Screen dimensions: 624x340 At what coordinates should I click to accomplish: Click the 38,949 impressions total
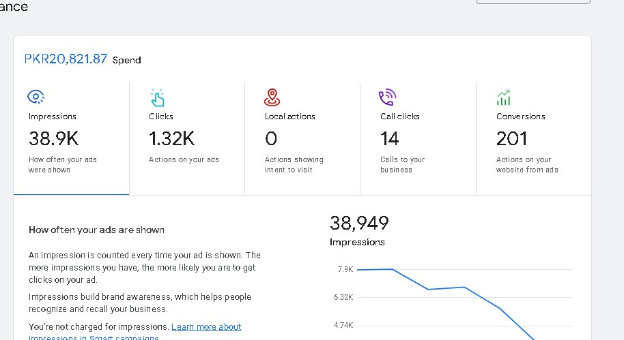pos(359,223)
